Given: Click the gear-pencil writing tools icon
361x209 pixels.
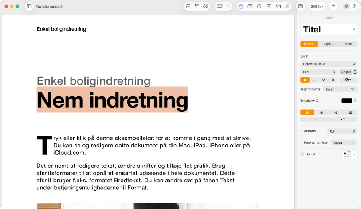Looking at the screenshot, I should click(205, 7).
